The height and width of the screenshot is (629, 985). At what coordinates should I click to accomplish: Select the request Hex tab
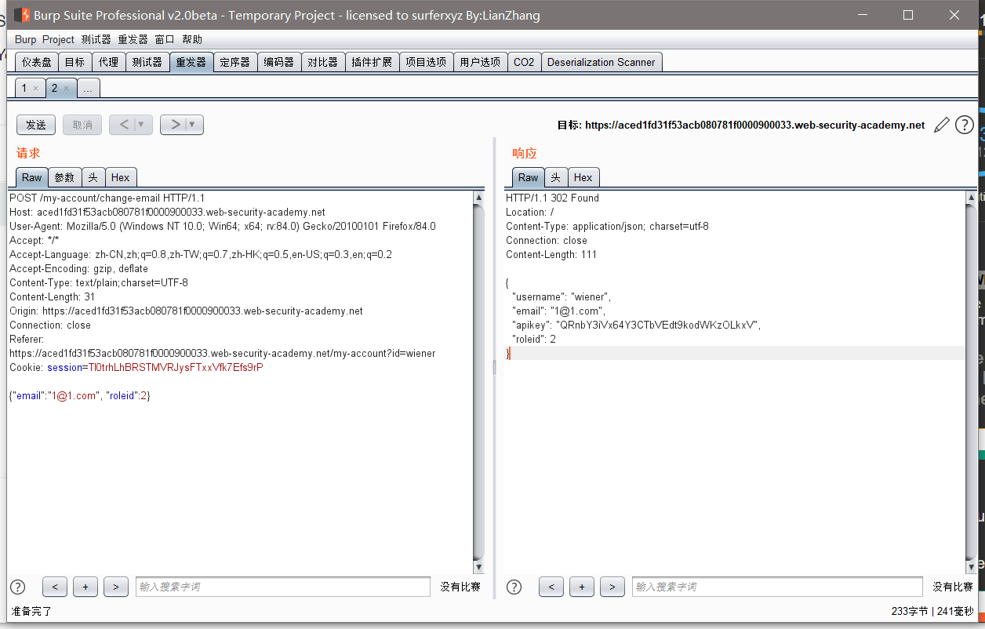121,177
